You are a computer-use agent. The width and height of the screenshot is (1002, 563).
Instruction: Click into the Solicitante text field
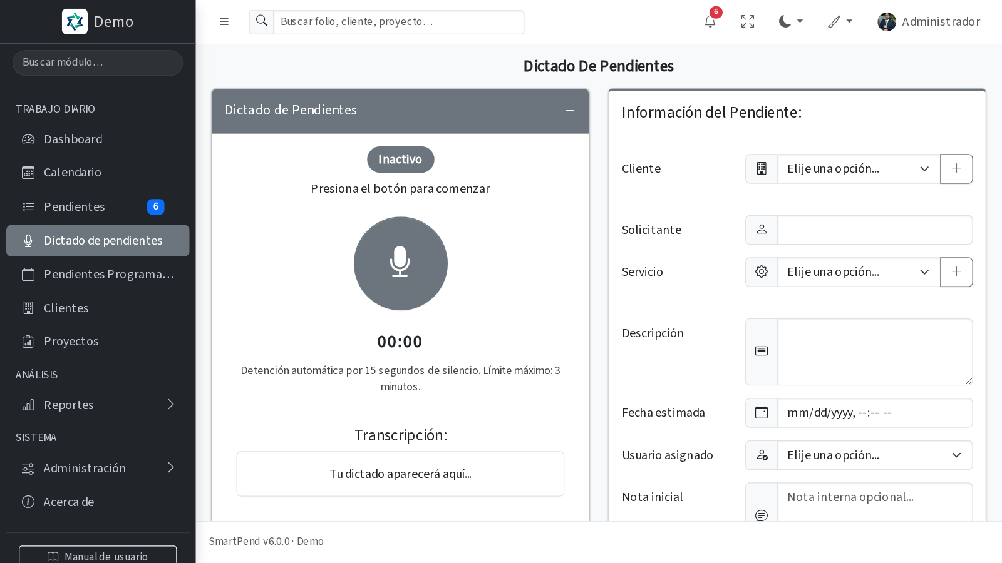[x=875, y=230]
